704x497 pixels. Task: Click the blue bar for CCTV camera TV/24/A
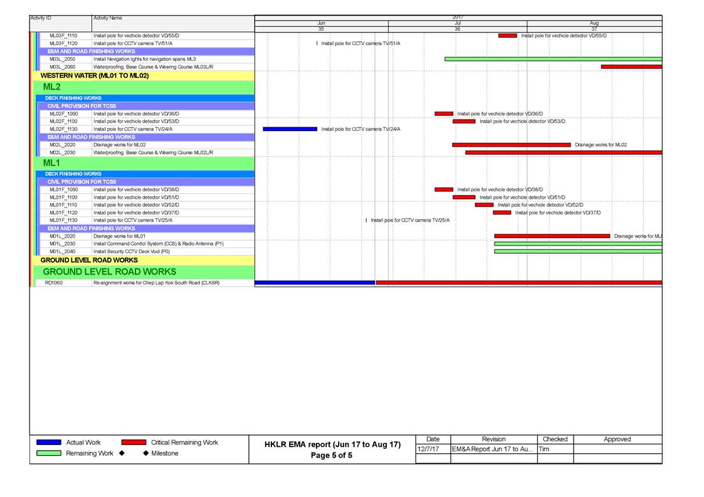290,129
